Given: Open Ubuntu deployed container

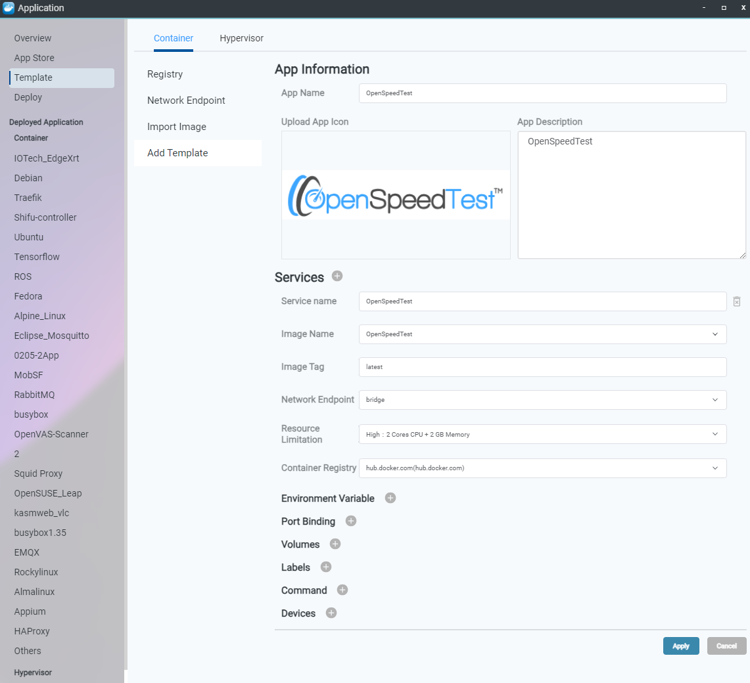Looking at the screenshot, I should 29,237.
